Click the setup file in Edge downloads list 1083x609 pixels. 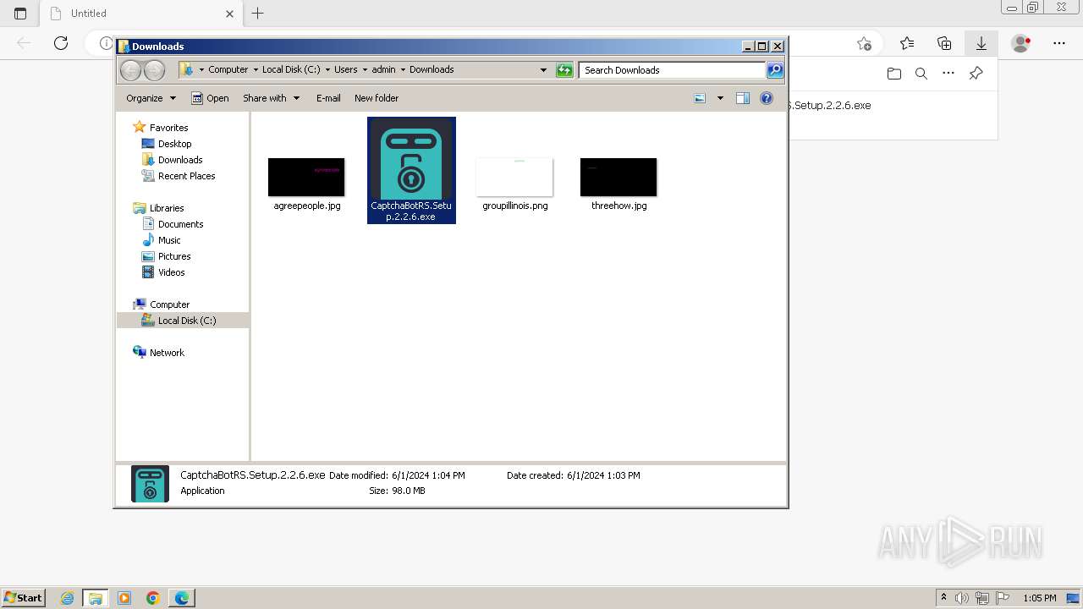pos(830,106)
